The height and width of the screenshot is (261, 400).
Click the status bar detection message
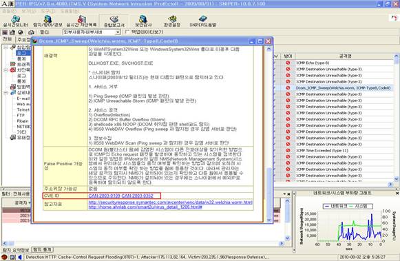[x=147, y=257]
